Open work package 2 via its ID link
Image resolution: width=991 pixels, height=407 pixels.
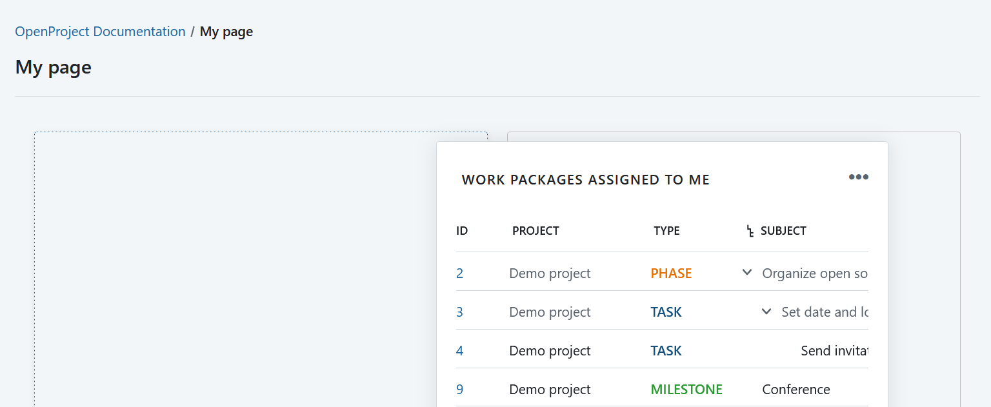point(459,273)
